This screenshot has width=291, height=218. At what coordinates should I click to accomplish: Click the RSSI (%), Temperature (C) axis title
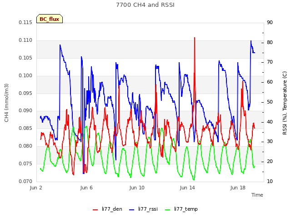(x=285, y=103)
